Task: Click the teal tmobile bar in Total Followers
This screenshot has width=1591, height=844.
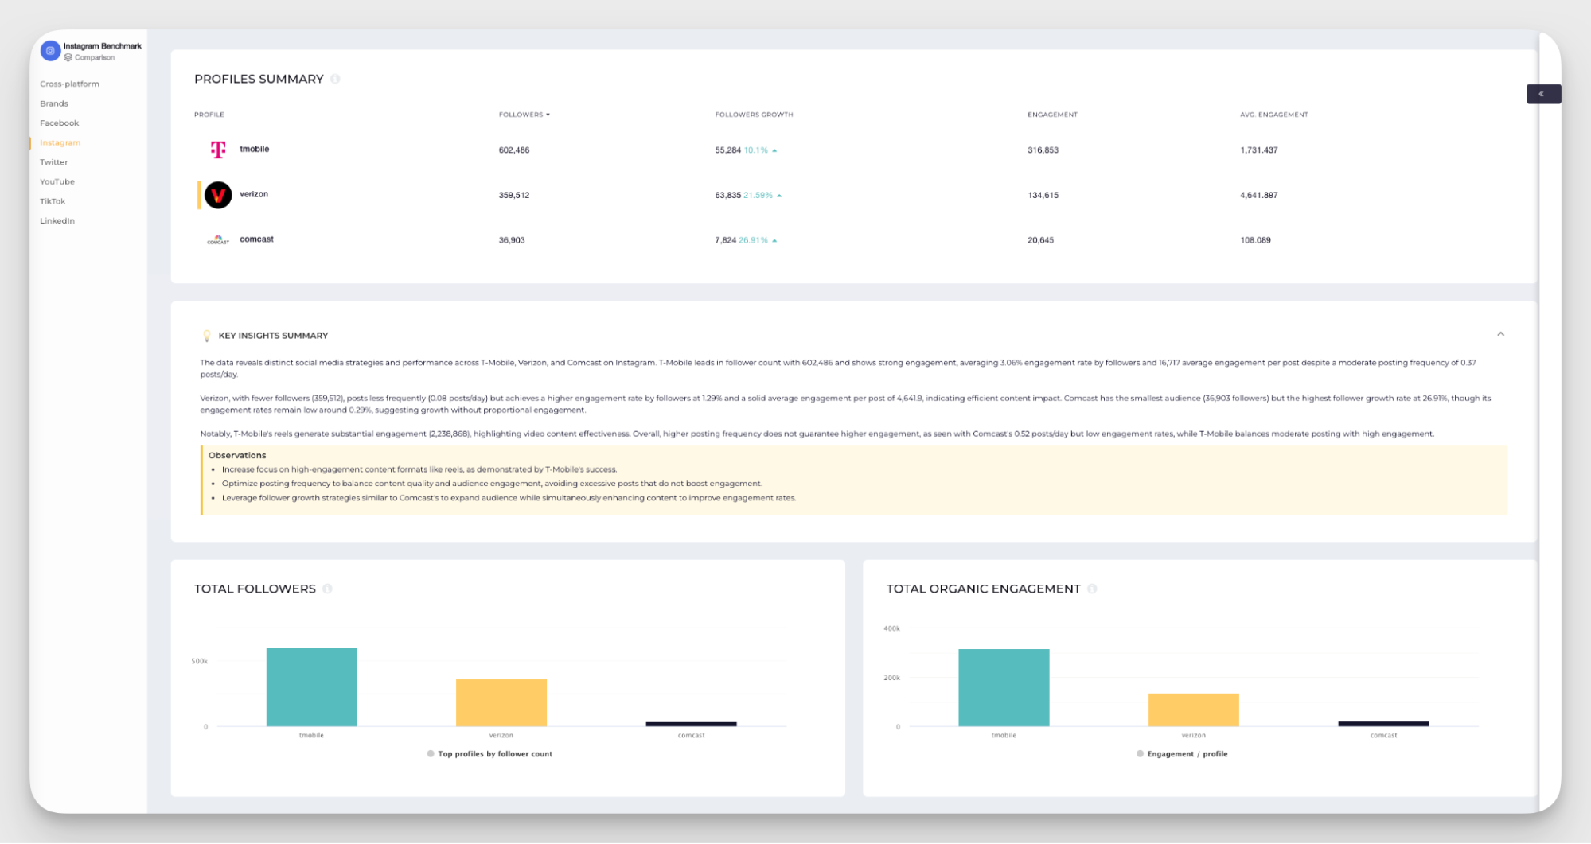Action: tap(311, 686)
